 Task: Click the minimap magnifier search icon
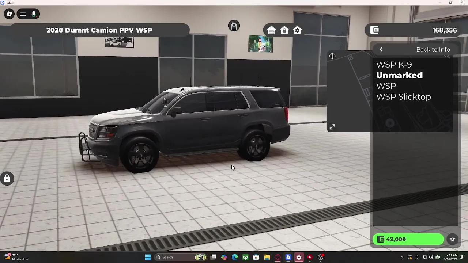point(447,56)
